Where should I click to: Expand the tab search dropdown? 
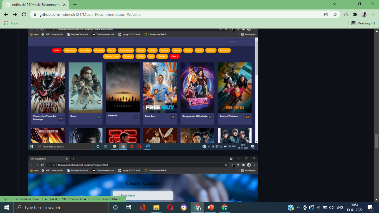334,4
